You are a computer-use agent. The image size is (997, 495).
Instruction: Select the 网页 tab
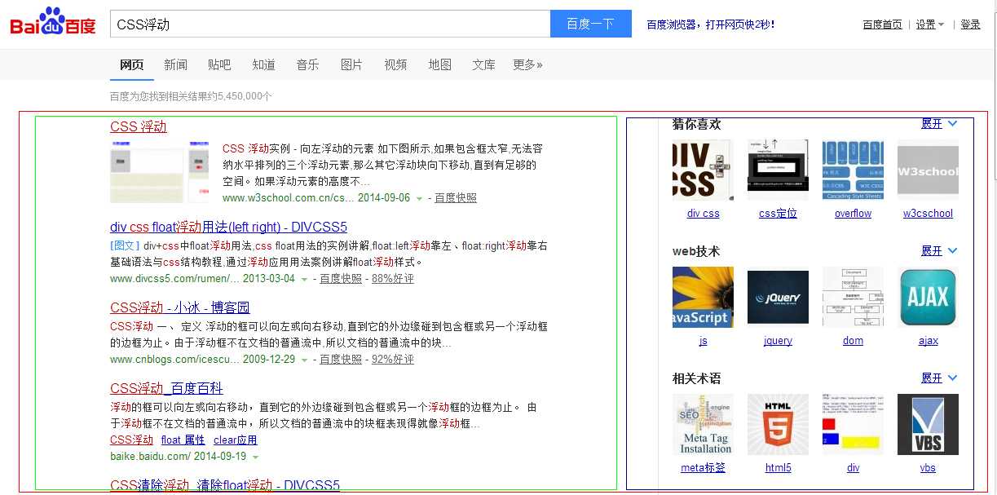tap(131, 64)
